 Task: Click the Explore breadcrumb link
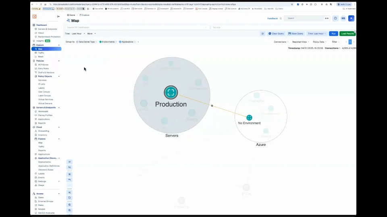[84, 15]
